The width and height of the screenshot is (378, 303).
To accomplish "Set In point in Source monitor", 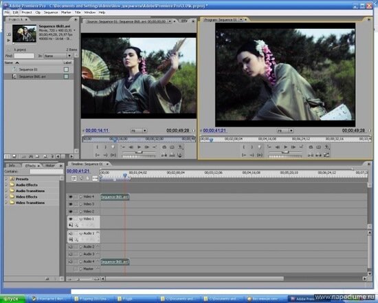I will tap(98, 147).
